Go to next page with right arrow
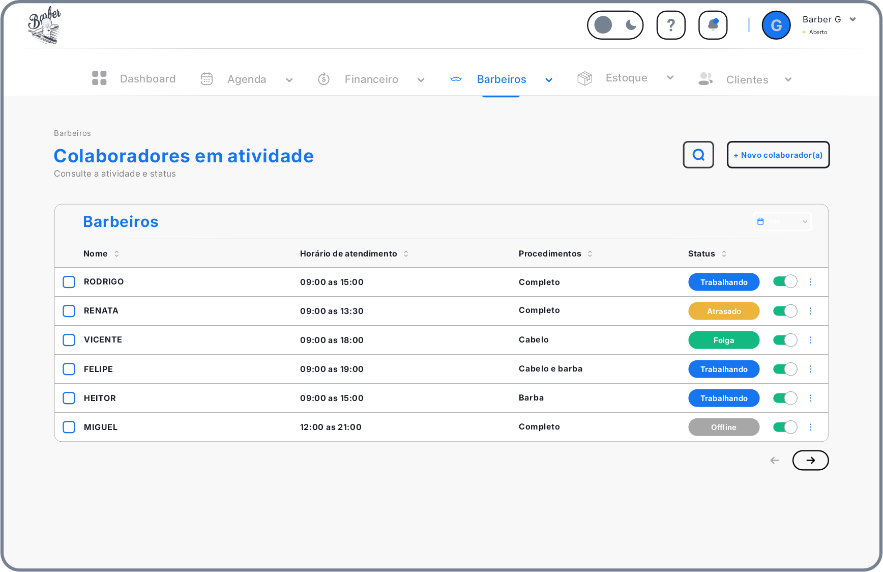This screenshot has height=572, width=883. coord(810,461)
